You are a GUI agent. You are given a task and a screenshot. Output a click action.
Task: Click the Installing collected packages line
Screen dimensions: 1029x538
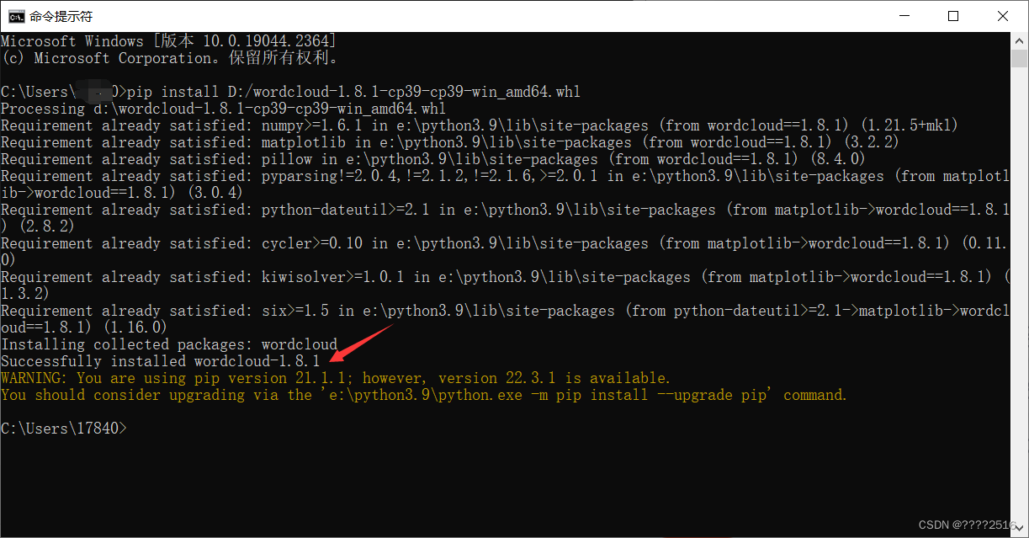(169, 344)
